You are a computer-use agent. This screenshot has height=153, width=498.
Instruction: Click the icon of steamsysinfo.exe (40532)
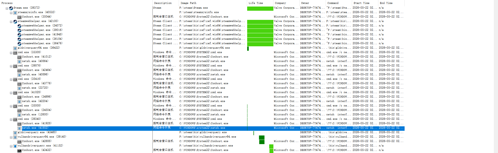click(15, 13)
